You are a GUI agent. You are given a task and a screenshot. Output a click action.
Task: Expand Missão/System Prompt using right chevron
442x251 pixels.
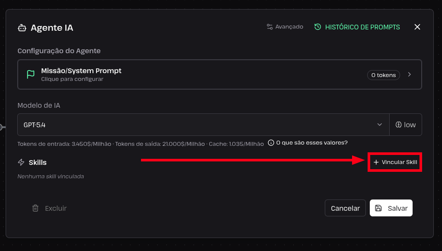tap(409, 74)
